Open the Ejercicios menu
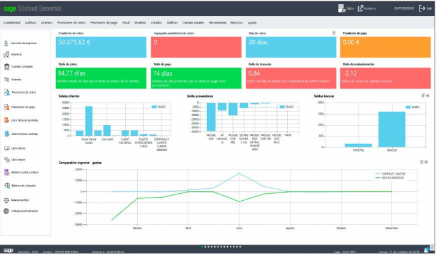This screenshot has width=436, height=255. coord(236,23)
